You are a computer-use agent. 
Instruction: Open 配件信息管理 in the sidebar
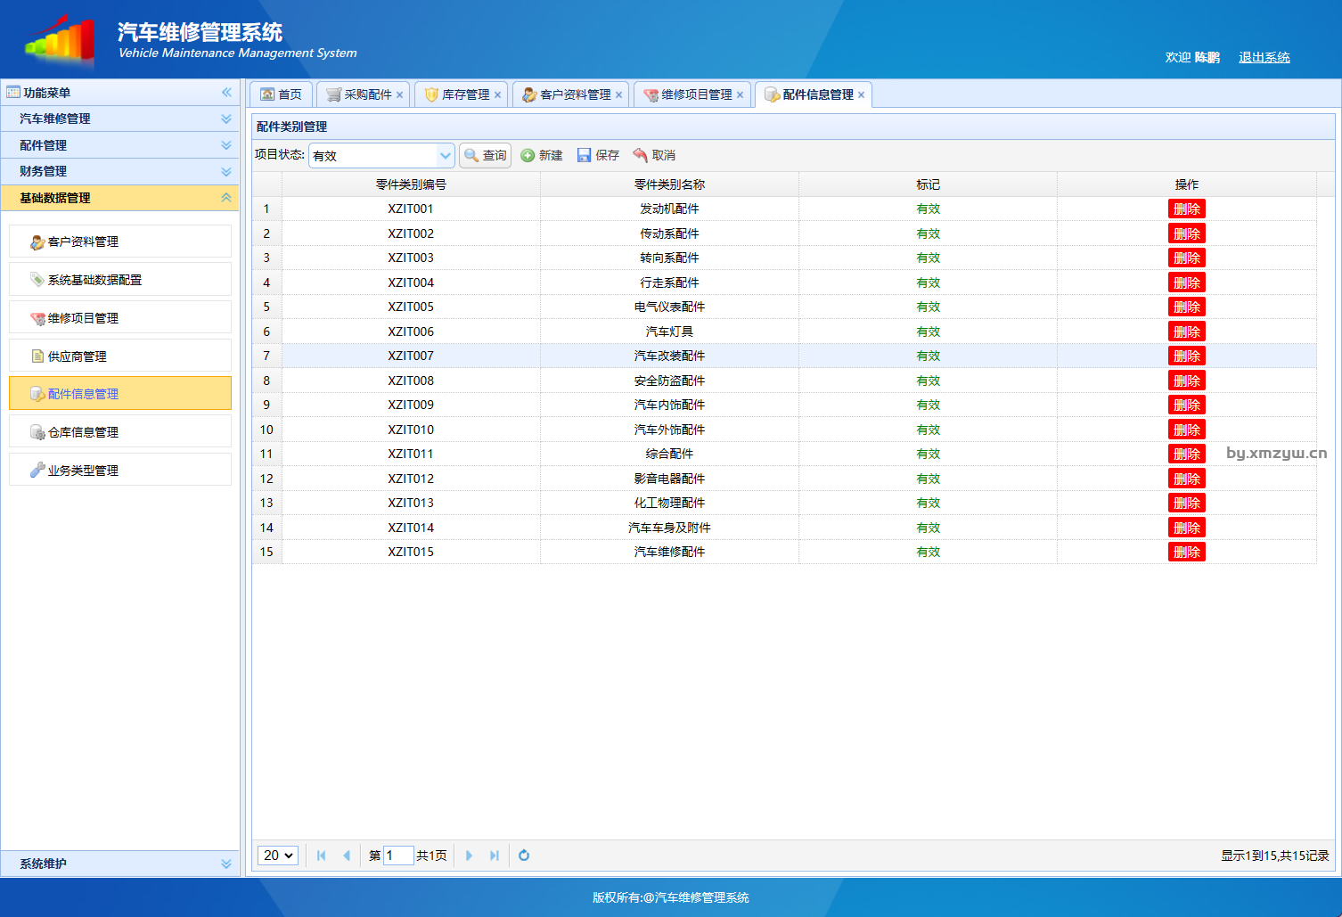point(120,394)
